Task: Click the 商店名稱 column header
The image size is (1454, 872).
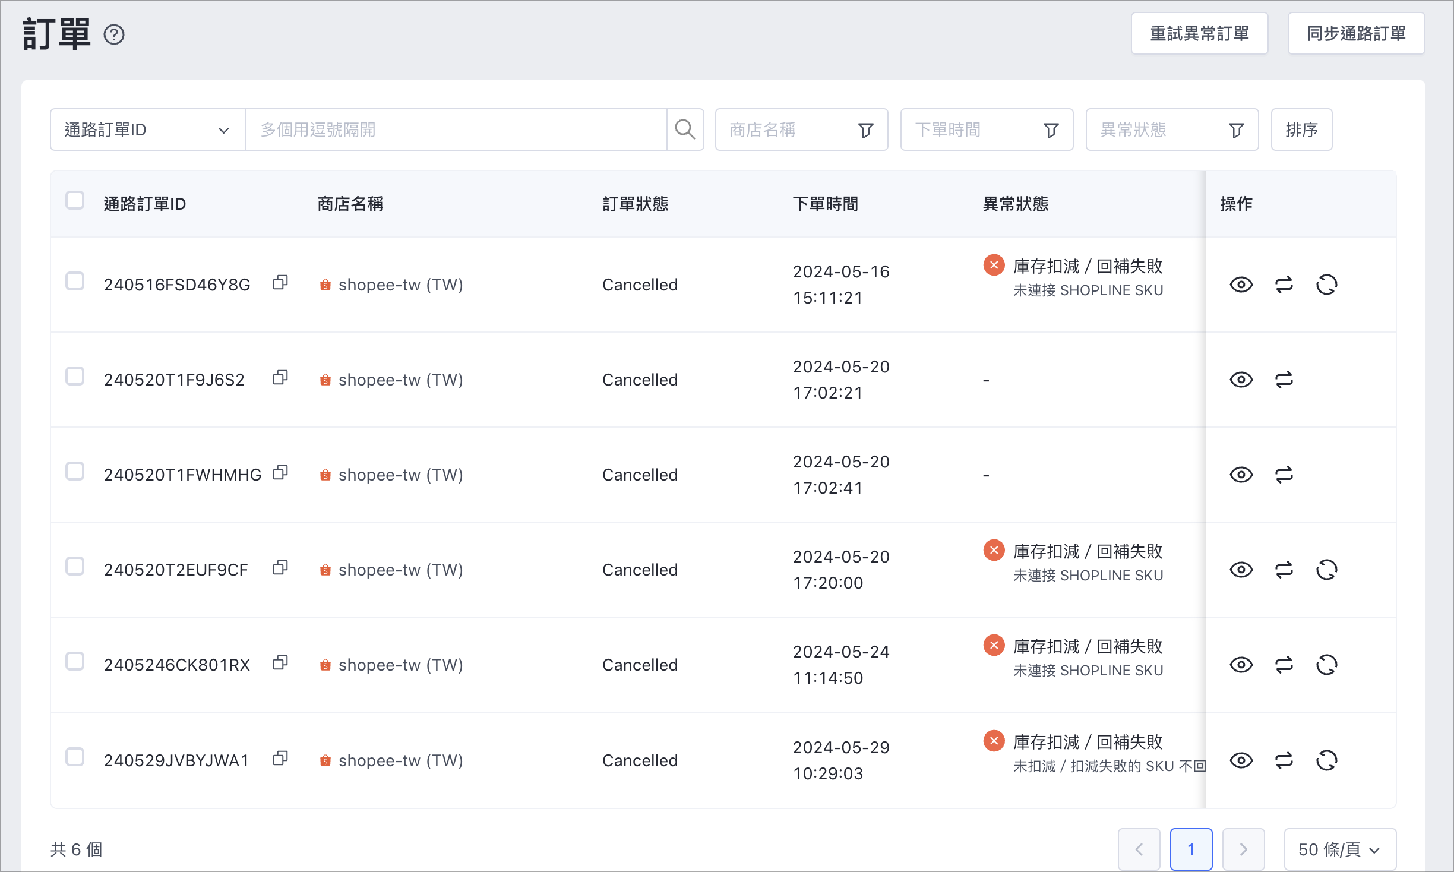Action: (350, 204)
